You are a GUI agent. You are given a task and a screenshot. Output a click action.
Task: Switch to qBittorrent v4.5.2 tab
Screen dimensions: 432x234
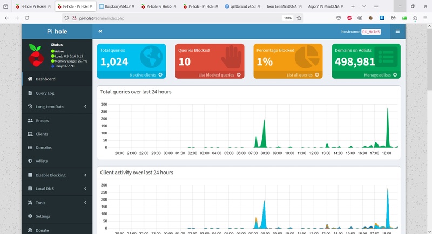click(x=242, y=6)
